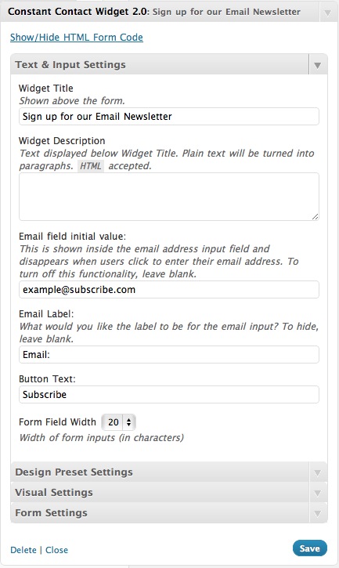Click the Button Text input field
This screenshot has width=339, height=568.
click(169, 395)
